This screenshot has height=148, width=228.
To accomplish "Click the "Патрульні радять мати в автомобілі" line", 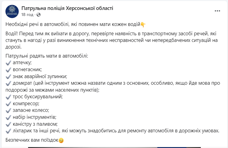I will [x=47, y=56].
